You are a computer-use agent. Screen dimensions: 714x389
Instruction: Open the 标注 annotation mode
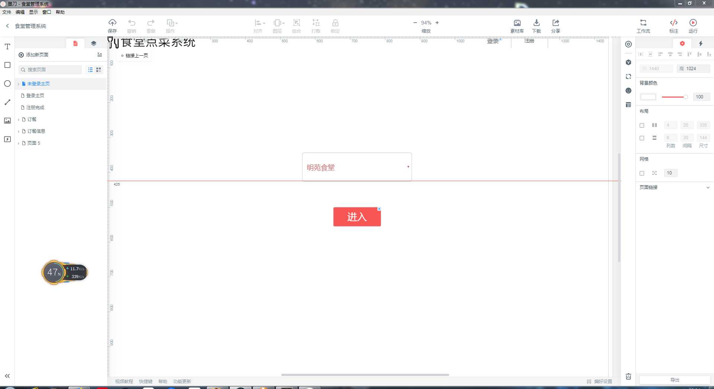click(674, 26)
